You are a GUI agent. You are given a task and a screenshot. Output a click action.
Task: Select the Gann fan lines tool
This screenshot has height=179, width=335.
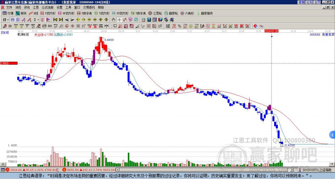[x=120, y=26]
